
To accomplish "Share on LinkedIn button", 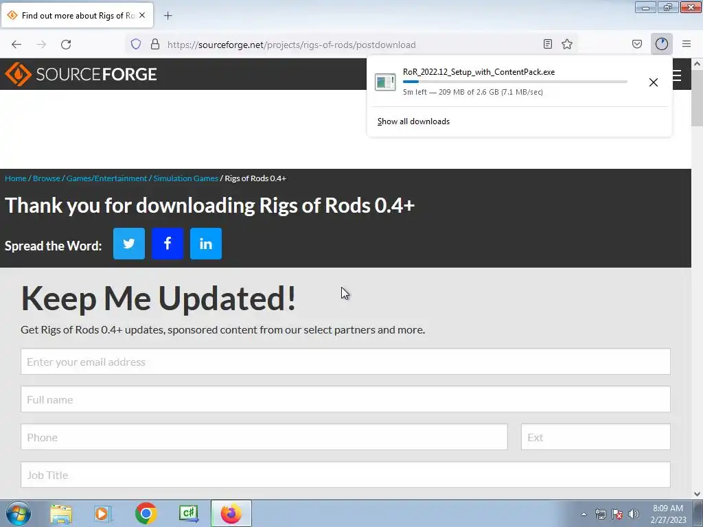I will [206, 244].
